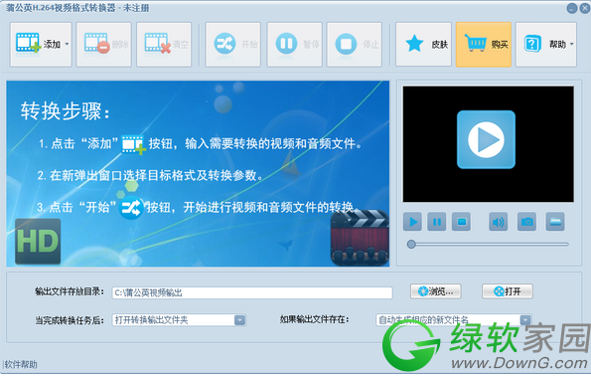Open the 如果输出文件存在 dropdown
The height and width of the screenshot is (376, 591).
pyautogui.click(x=453, y=320)
